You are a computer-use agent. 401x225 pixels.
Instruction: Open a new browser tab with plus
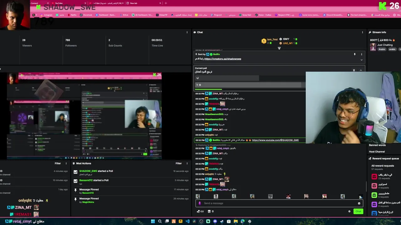point(166,3)
